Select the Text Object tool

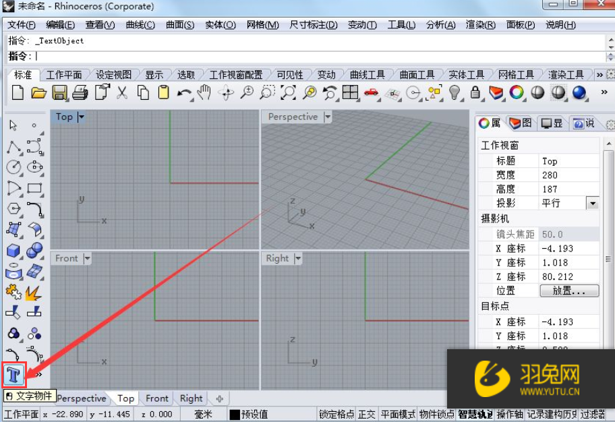(x=13, y=375)
